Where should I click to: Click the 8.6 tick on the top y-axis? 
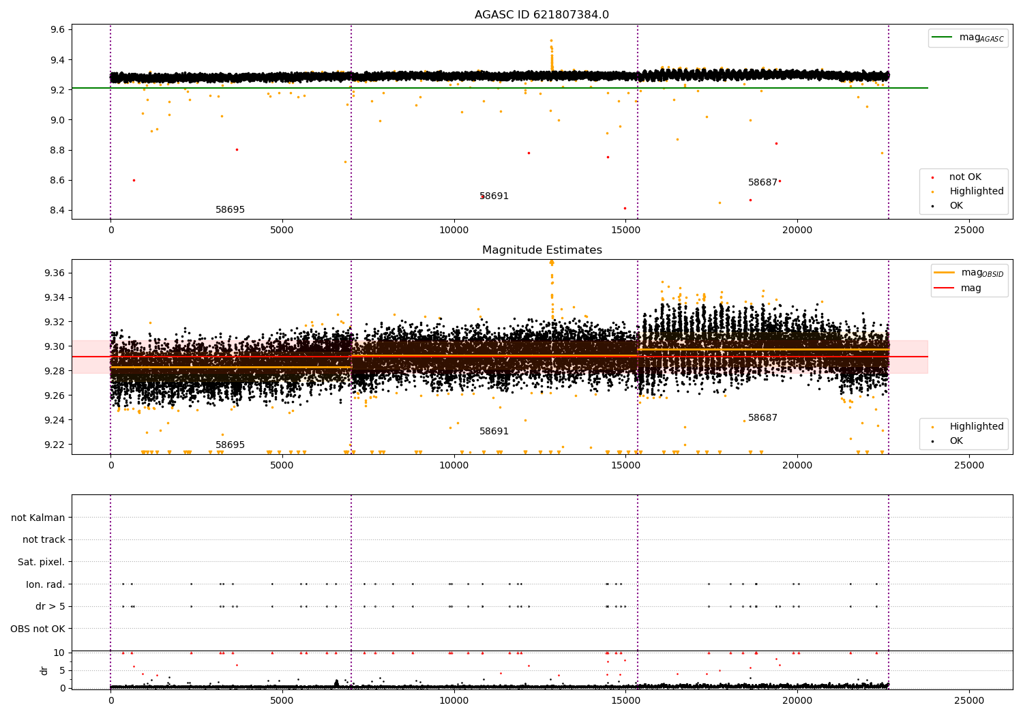pyautogui.click(x=57, y=181)
